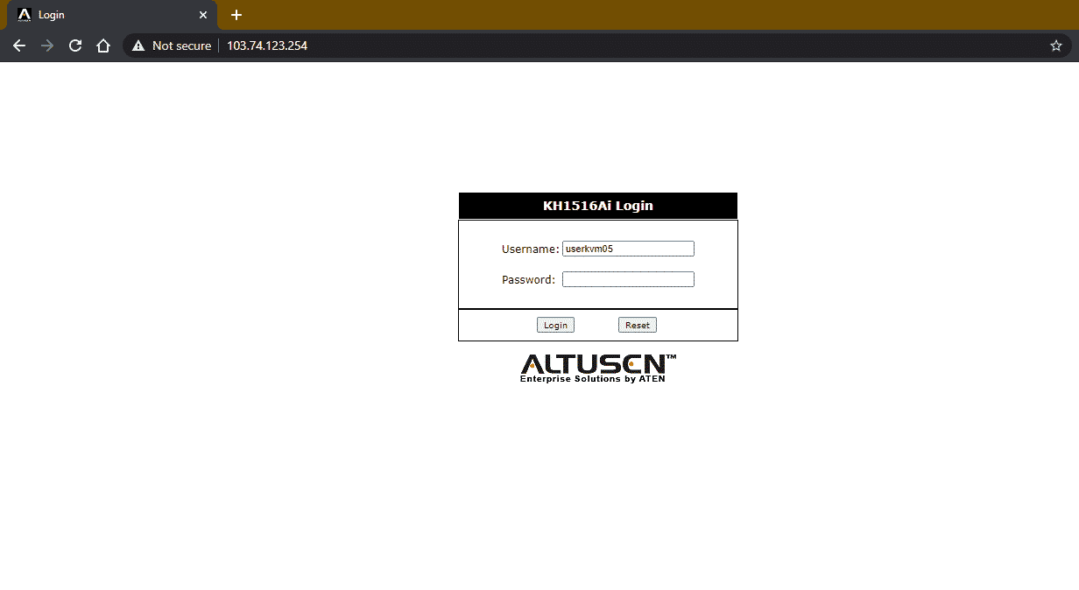Click the ALTUSEN logo image

[597, 363]
